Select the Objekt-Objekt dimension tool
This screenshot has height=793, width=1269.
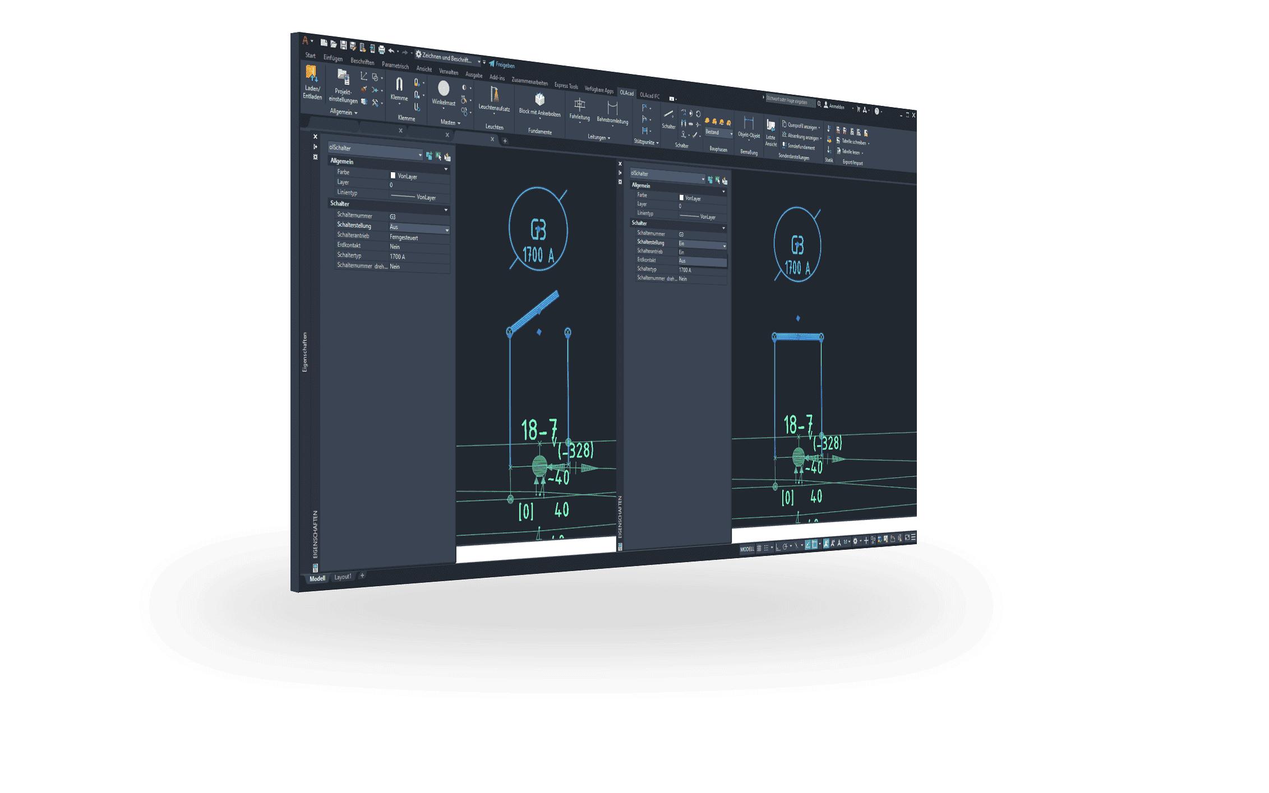pyautogui.click(x=748, y=124)
